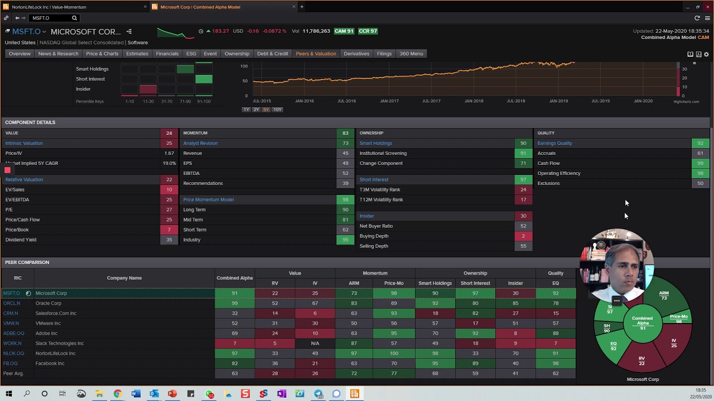This screenshot has height=401, width=714.
Task: Open File Explorer from the taskbar
Action: point(99,394)
